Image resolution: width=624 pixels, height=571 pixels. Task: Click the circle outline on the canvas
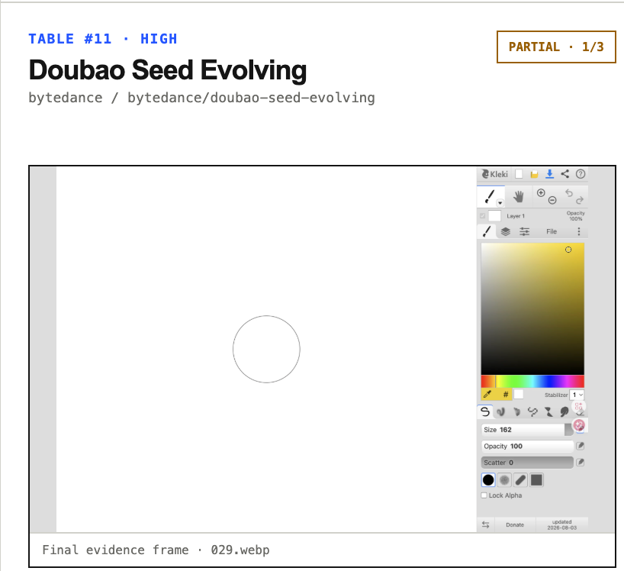266,349
